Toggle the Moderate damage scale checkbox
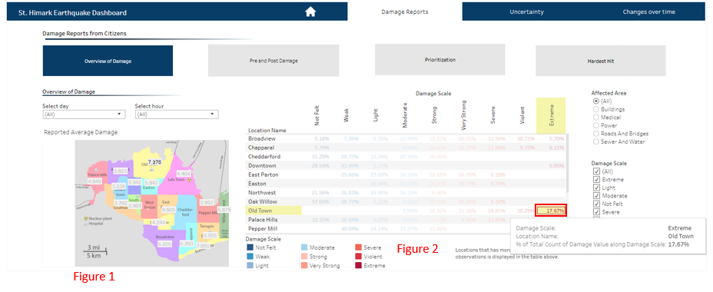The image size is (713, 292). tap(596, 196)
